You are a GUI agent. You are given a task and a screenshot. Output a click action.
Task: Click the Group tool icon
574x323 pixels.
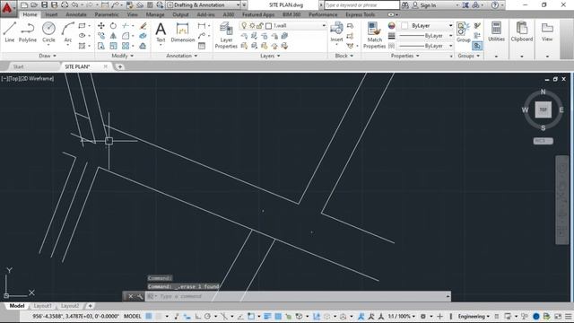coord(463,32)
